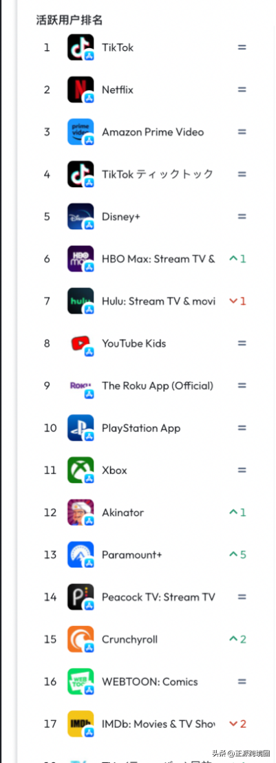Click the Hulu rank down 1 indicator
Viewport: 276px width, 763px height.
pyautogui.click(x=237, y=301)
